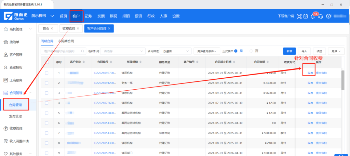
Task: Expand the 商机管理 sidebar group
Action: [x=30, y=29]
